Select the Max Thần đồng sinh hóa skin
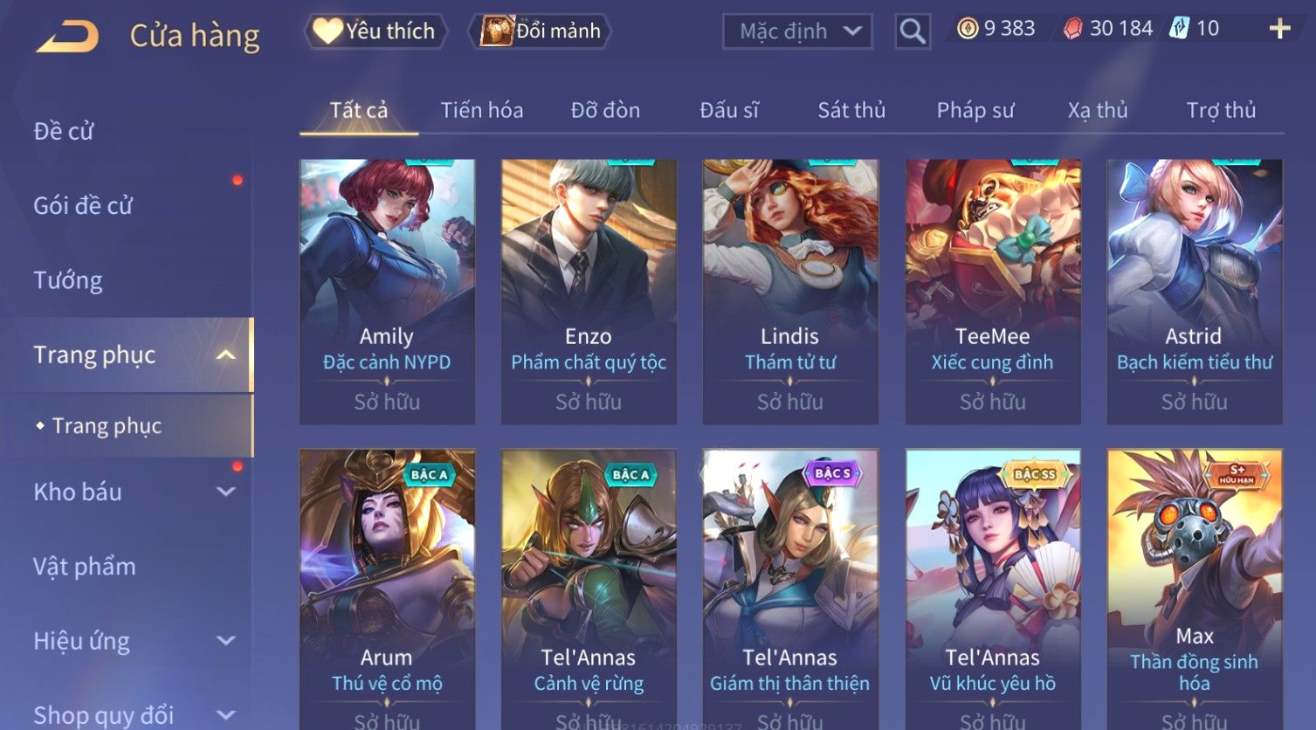The height and width of the screenshot is (730, 1316). [1194, 589]
